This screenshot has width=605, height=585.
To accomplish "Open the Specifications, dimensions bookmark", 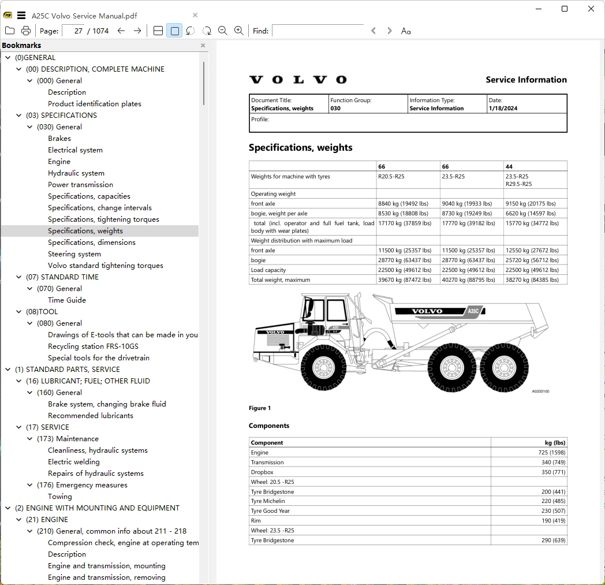I will click(x=92, y=243).
